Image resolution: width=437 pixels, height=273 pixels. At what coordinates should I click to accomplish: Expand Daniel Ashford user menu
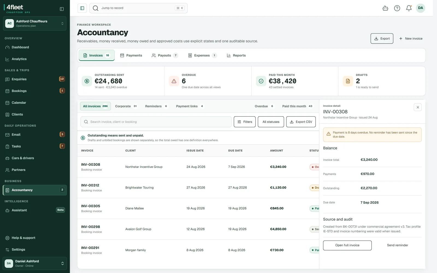click(x=35, y=263)
